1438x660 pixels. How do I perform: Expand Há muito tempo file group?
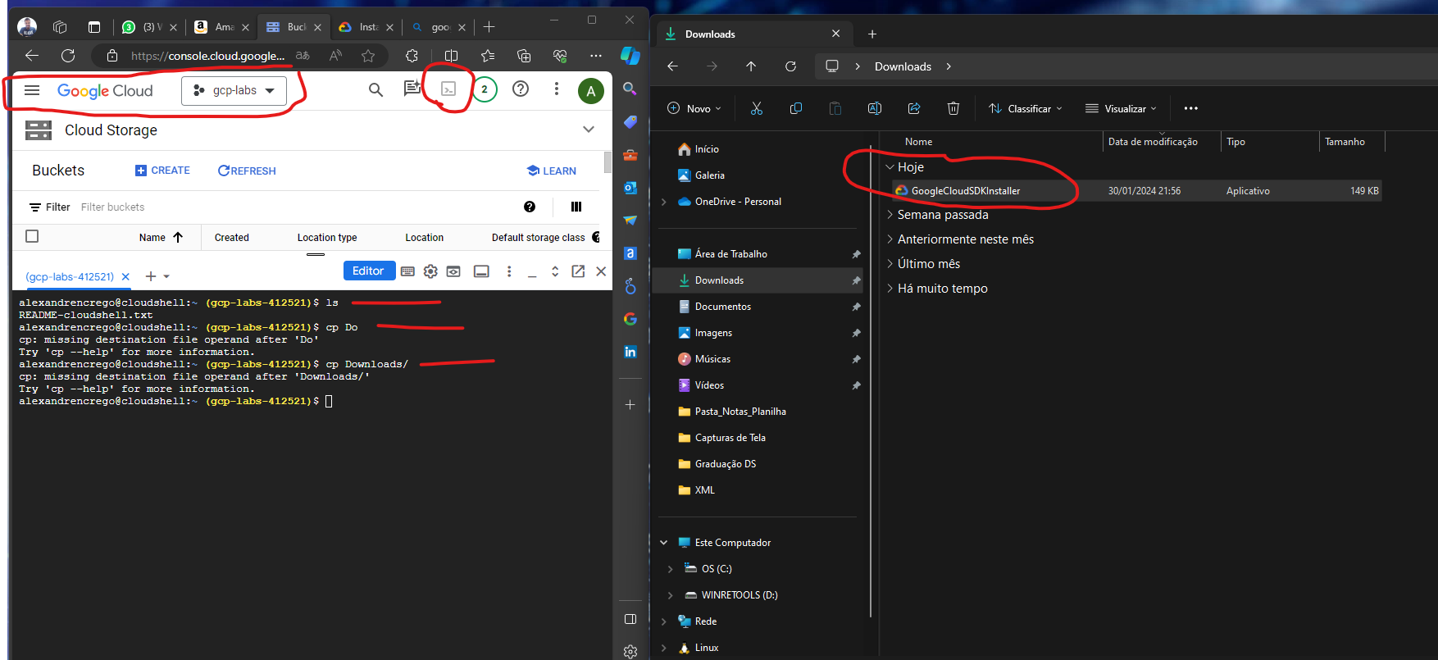[x=890, y=289]
